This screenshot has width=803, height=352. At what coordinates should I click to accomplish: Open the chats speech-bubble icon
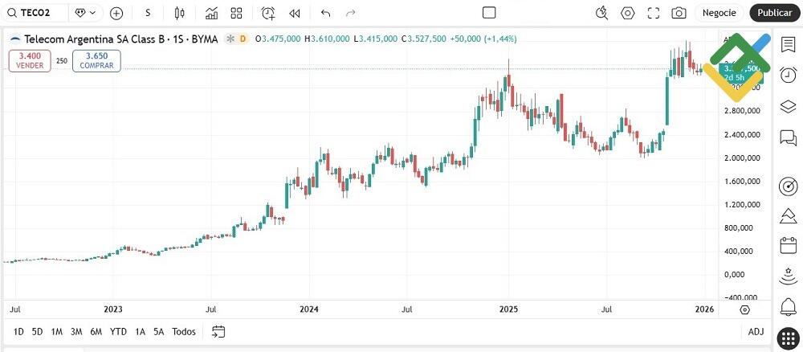[x=789, y=137]
